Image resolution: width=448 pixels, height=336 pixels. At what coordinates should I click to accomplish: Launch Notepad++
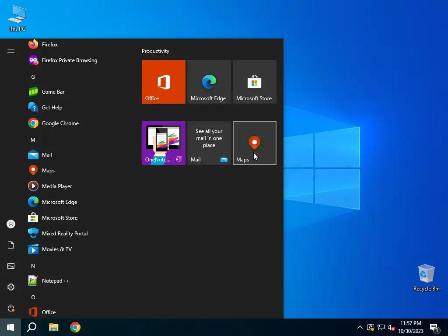77,280
